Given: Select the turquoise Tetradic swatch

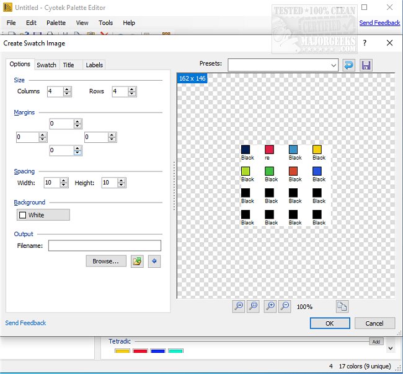Looking at the screenshot, I should tap(176, 351).
